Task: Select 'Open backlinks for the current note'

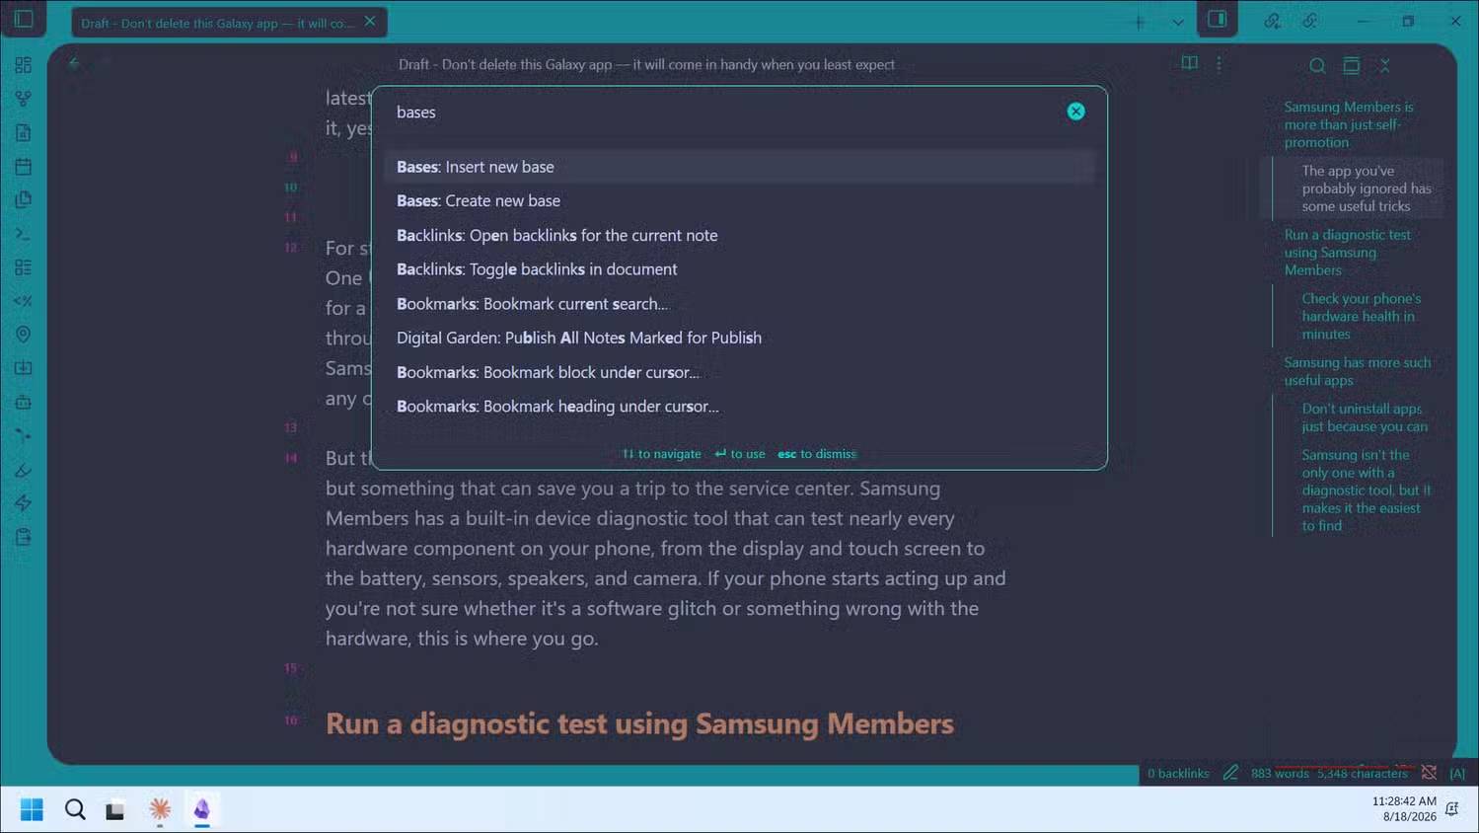Action: (x=739, y=235)
